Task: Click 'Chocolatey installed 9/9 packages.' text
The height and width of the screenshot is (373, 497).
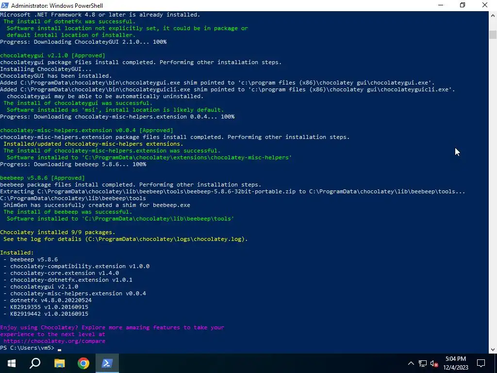Action: (x=58, y=232)
